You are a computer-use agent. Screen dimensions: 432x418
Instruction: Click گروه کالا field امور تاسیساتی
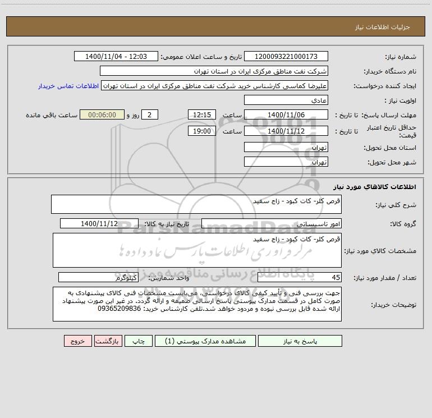272,223
